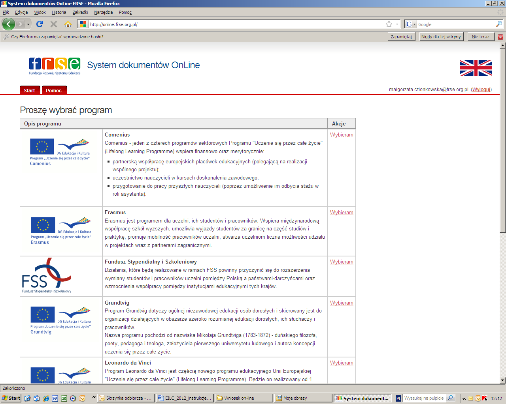This screenshot has height=404, width=506.
Task: Switch to Skrzynka odbiorcza taskbar window
Action: [125, 398]
